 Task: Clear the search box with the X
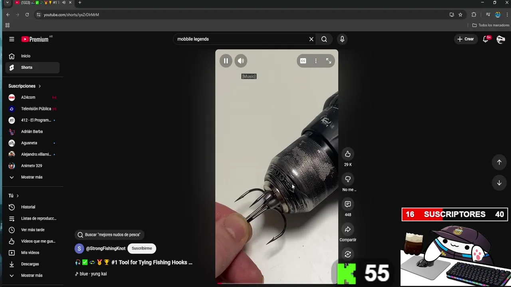click(x=311, y=39)
